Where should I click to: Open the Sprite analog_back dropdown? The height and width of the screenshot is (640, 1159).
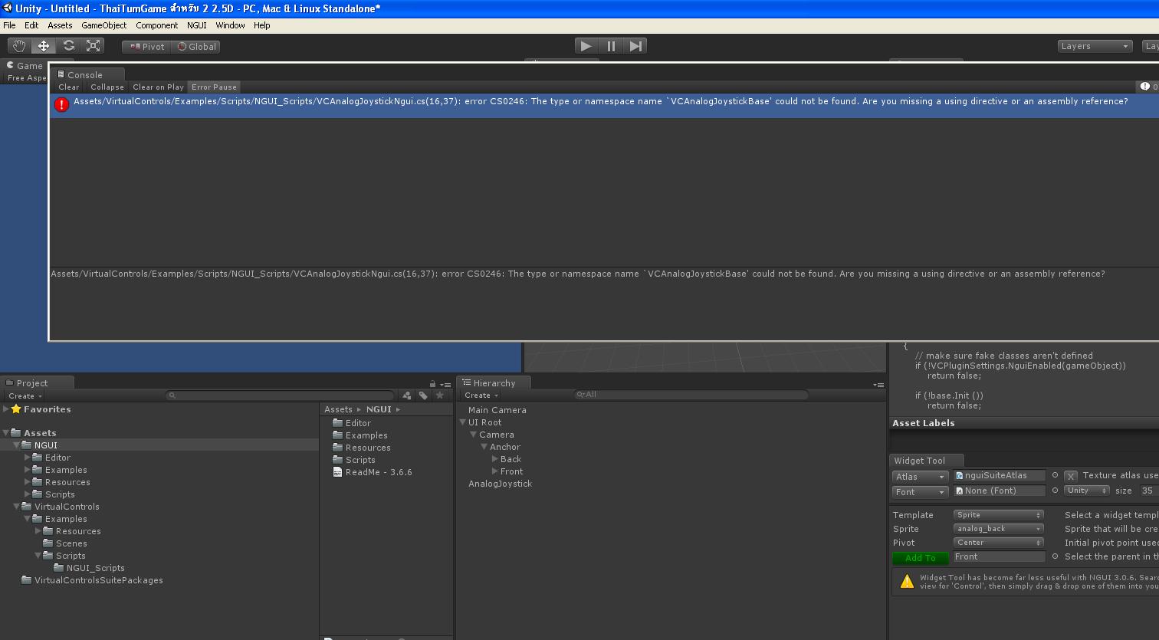coord(998,529)
